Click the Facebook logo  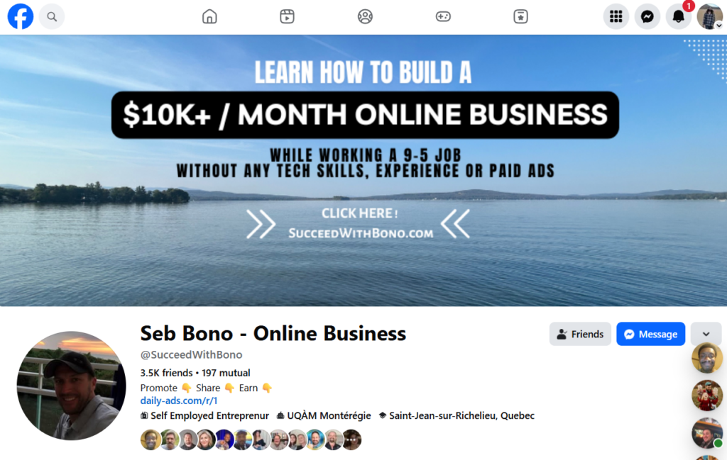tap(20, 16)
